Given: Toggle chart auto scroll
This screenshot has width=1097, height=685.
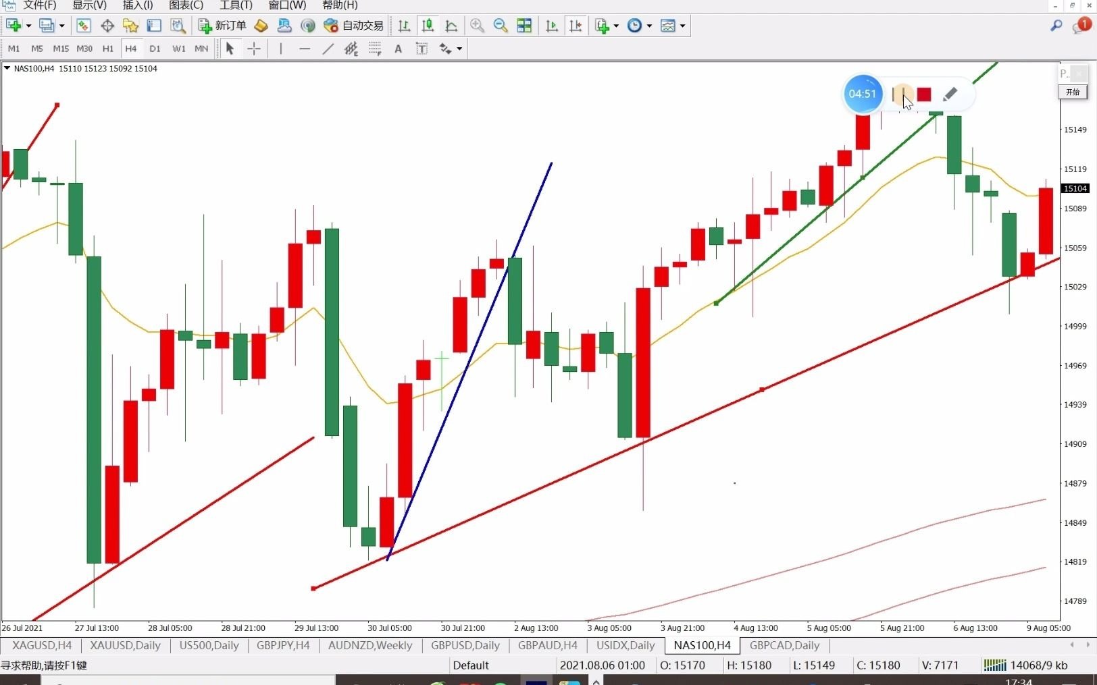Looking at the screenshot, I should tap(552, 26).
